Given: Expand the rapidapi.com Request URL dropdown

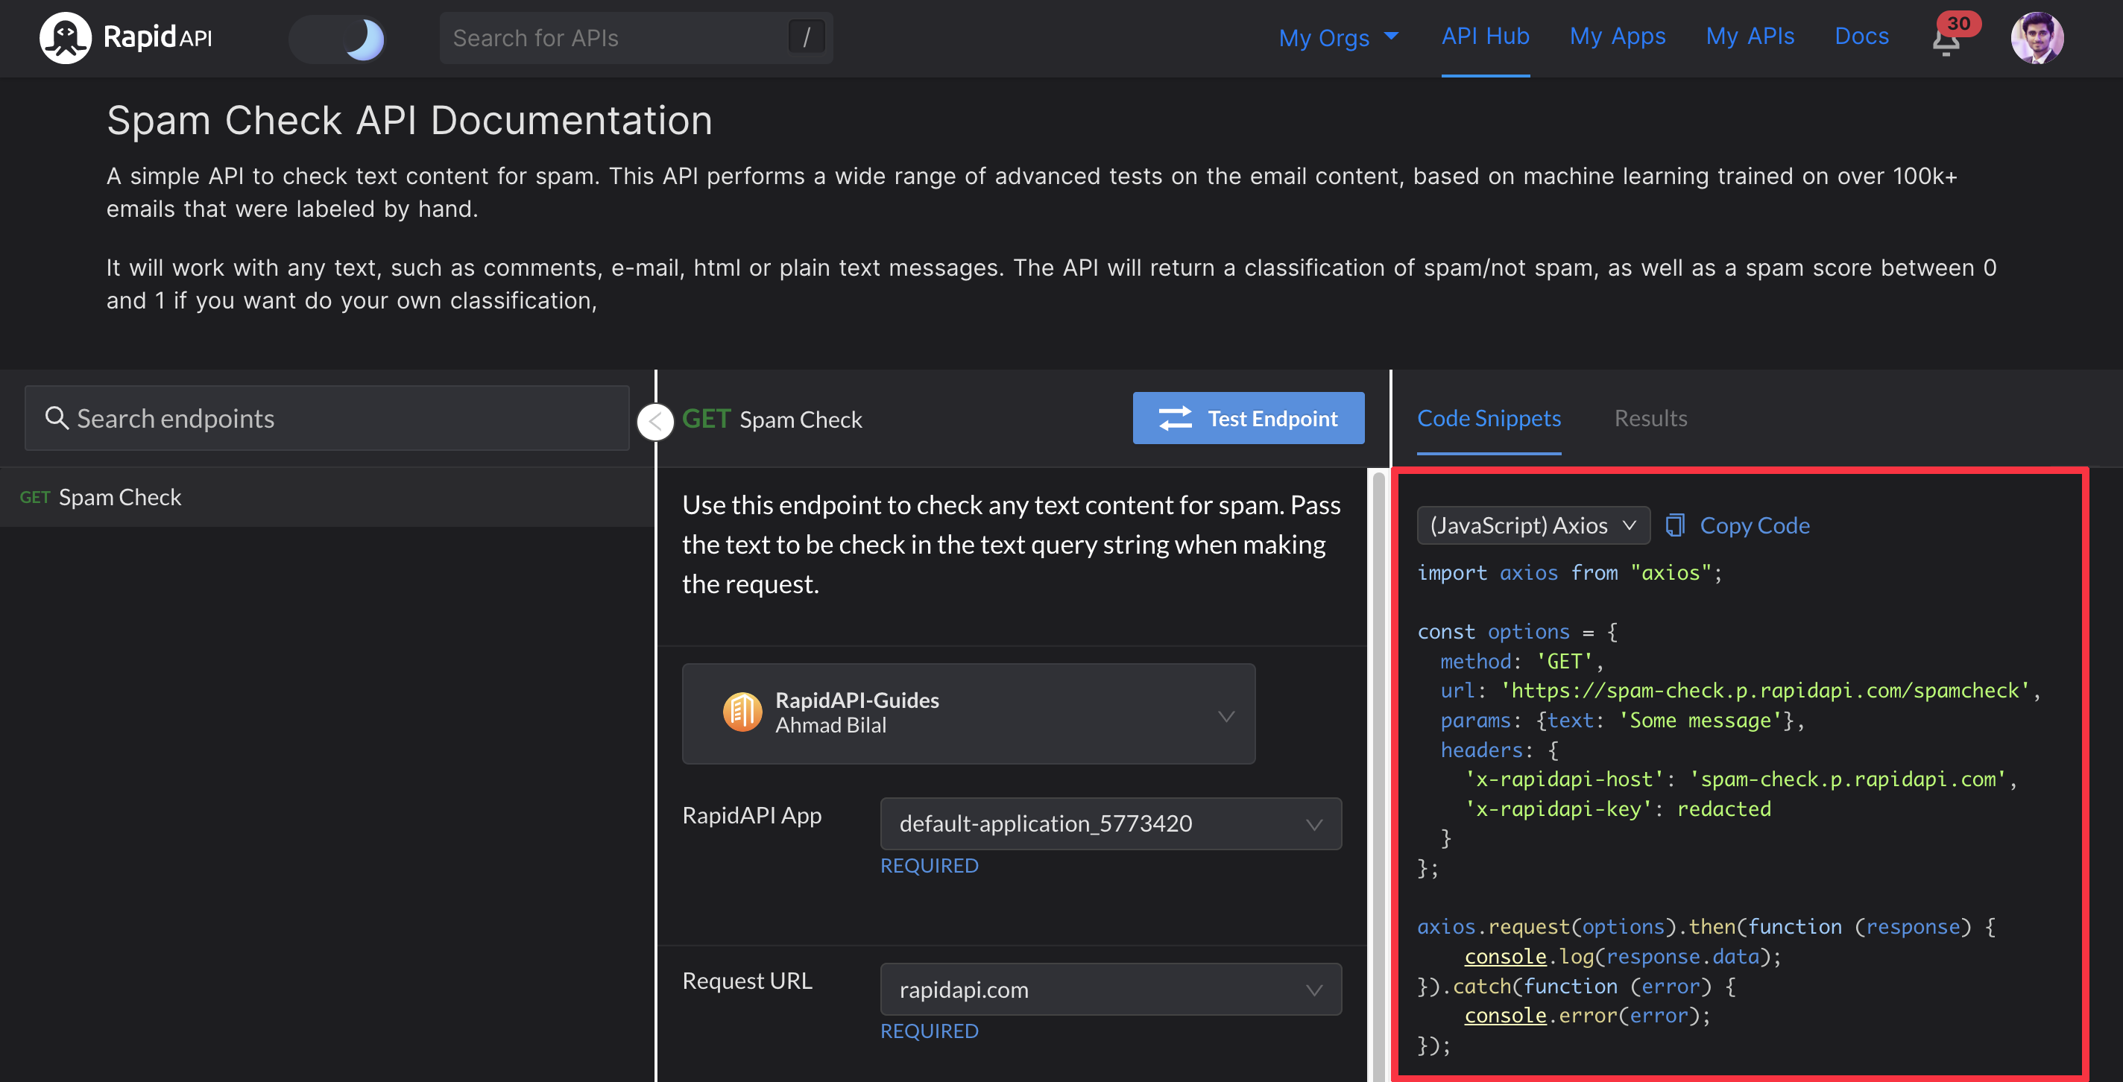Looking at the screenshot, I should pyautogui.click(x=1110, y=989).
